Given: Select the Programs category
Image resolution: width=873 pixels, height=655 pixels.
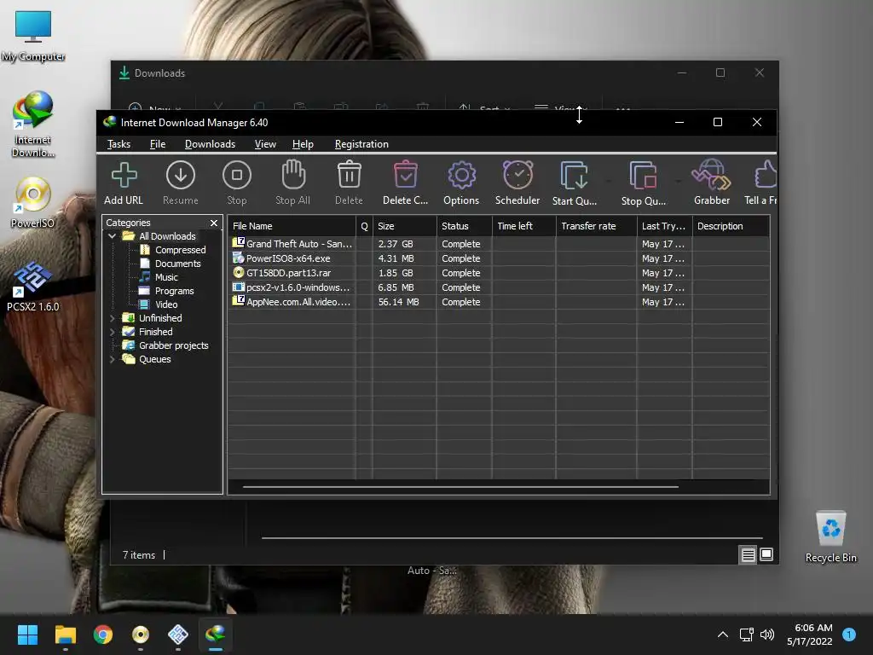Looking at the screenshot, I should click(x=174, y=291).
